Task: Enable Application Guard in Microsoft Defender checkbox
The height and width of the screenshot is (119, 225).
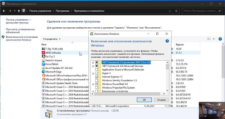Action: [96, 70]
